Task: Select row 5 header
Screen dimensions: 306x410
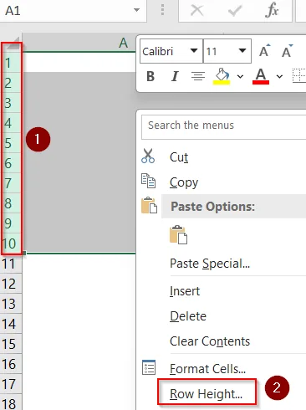Action: tap(11, 143)
